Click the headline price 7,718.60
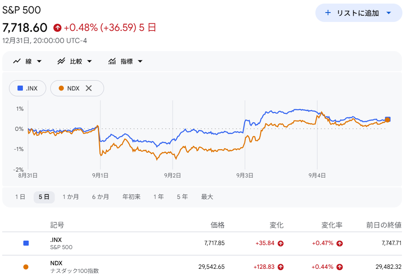This screenshot has height=276, width=406. 25,28
